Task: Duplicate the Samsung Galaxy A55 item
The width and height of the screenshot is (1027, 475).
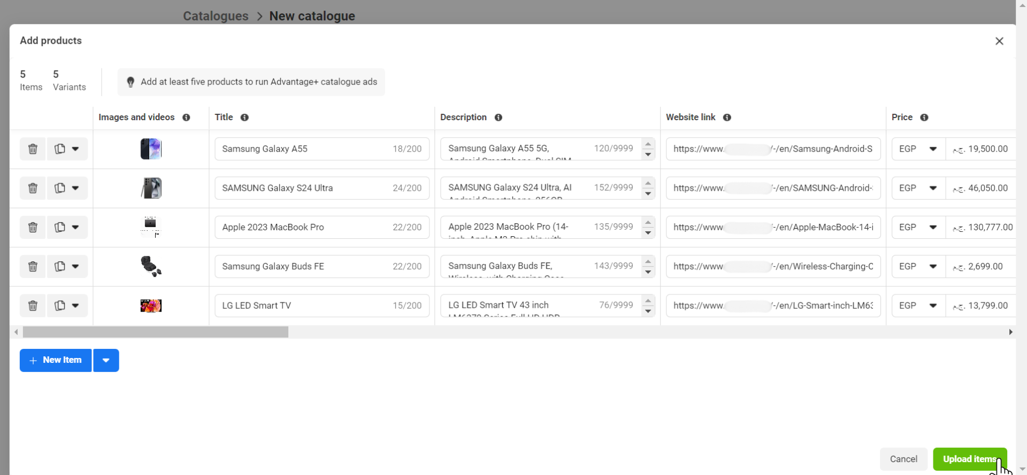Action: (60, 149)
